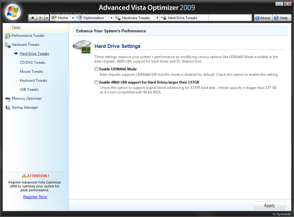
Task: Open Hard Drive Tweaks sidebar link
Action: [34, 54]
